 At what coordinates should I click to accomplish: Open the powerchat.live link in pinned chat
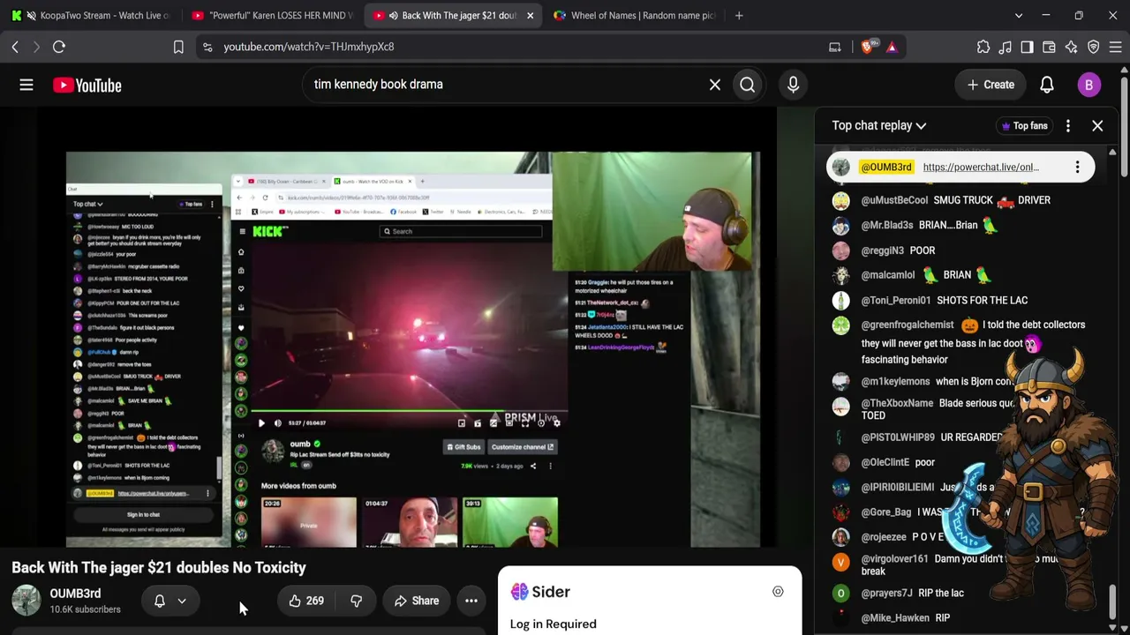(981, 168)
